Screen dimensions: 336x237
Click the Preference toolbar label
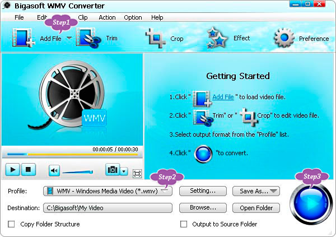(314, 39)
